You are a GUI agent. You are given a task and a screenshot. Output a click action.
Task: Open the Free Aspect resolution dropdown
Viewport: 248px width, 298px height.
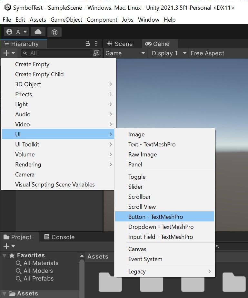pyautogui.click(x=207, y=53)
